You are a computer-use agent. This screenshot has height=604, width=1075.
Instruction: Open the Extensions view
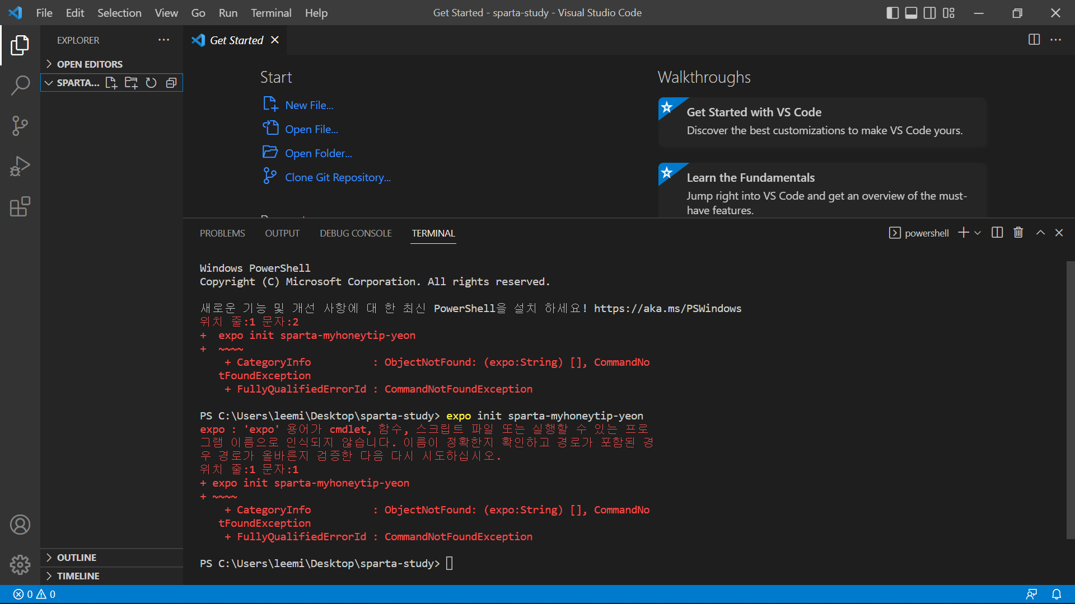pyautogui.click(x=20, y=206)
